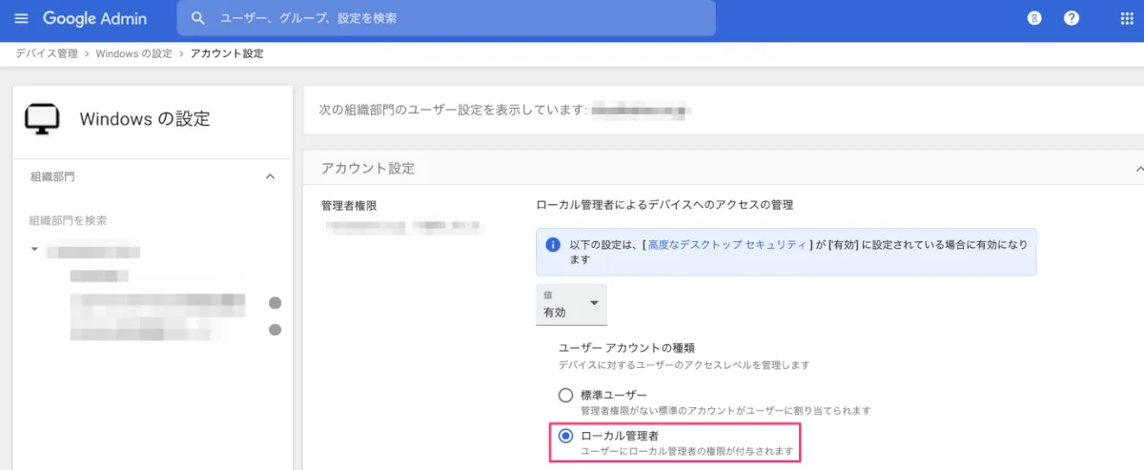1144x470 pixels.
Task: Click the Windows settings monitor icon
Action: pyautogui.click(x=41, y=119)
